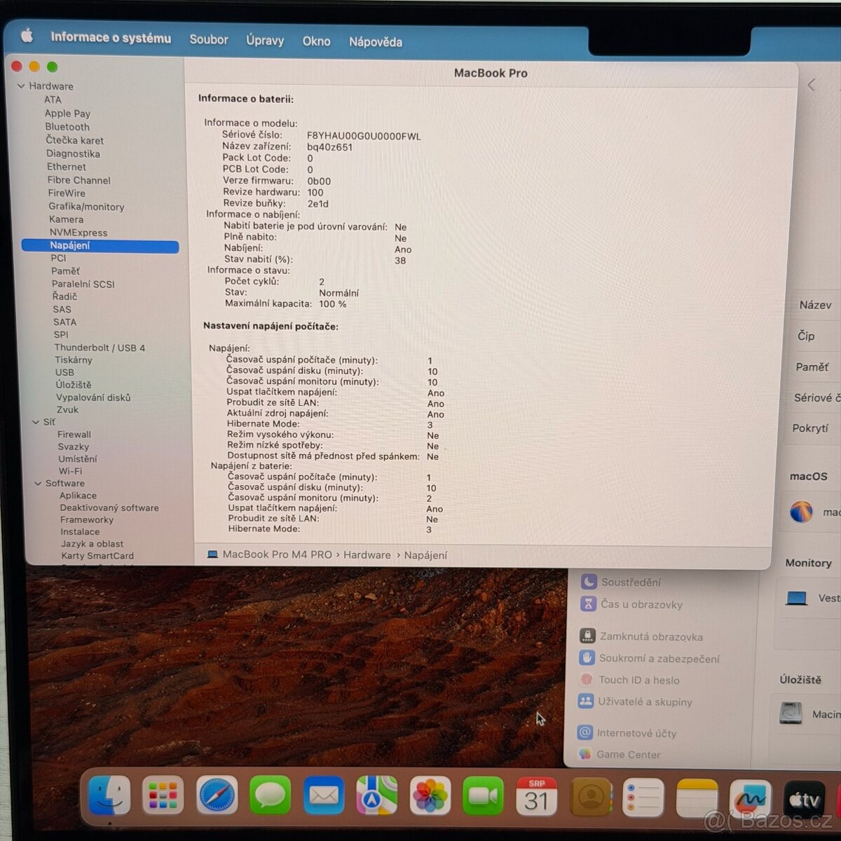
Task: Click the Macintosh disk storage icon
Action: [791, 713]
